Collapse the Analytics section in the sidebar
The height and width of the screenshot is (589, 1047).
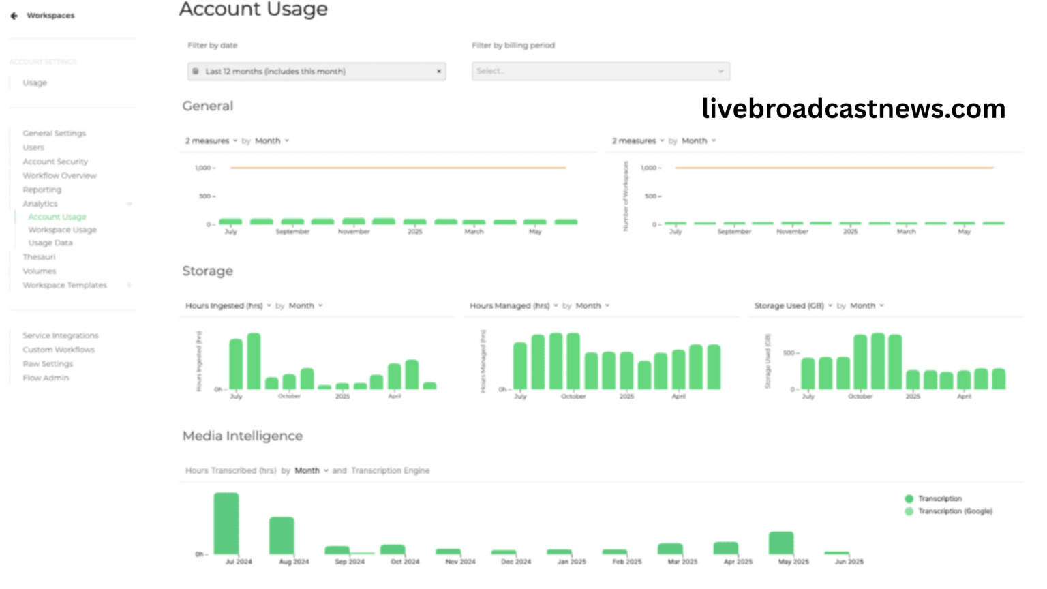(130, 203)
